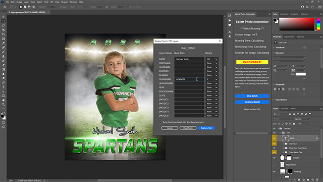Open the History icon in side strip
The height and width of the screenshot is (182, 323).
pyautogui.click(x=230, y=16)
